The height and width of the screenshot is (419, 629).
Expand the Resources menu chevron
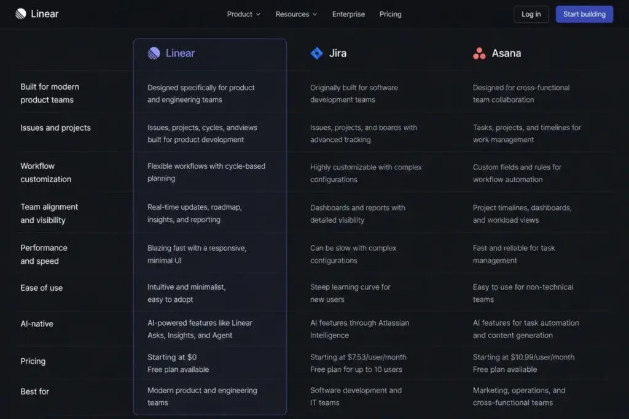pyautogui.click(x=315, y=15)
